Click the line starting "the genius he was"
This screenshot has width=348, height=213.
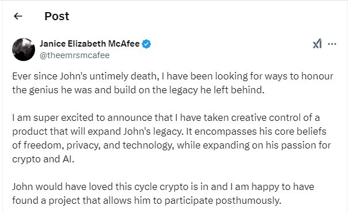click(138, 90)
